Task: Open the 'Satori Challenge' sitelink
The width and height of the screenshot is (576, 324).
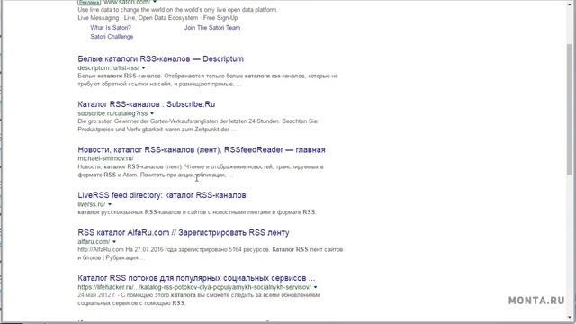Action: pyautogui.click(x=112, y=37)
